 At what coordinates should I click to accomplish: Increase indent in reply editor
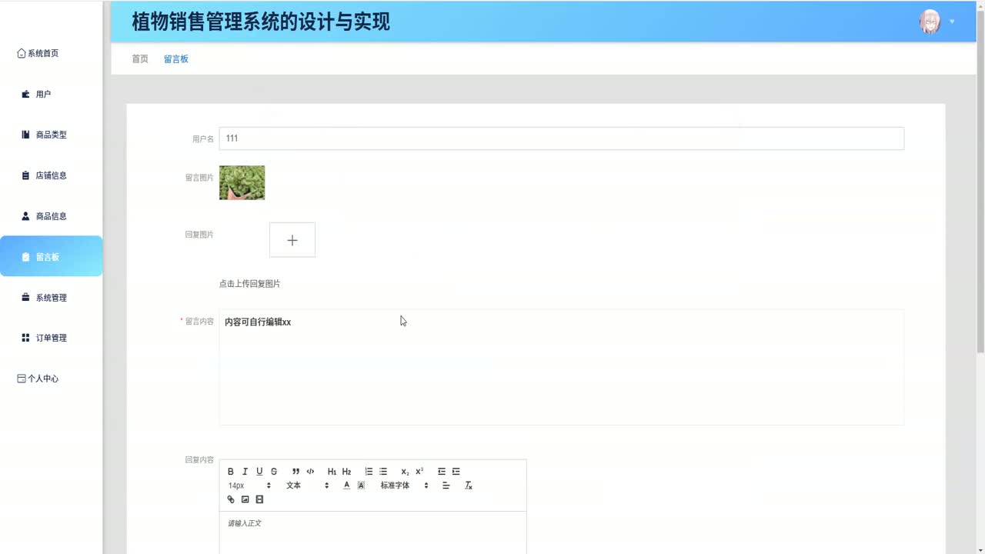tap(456, 472)
